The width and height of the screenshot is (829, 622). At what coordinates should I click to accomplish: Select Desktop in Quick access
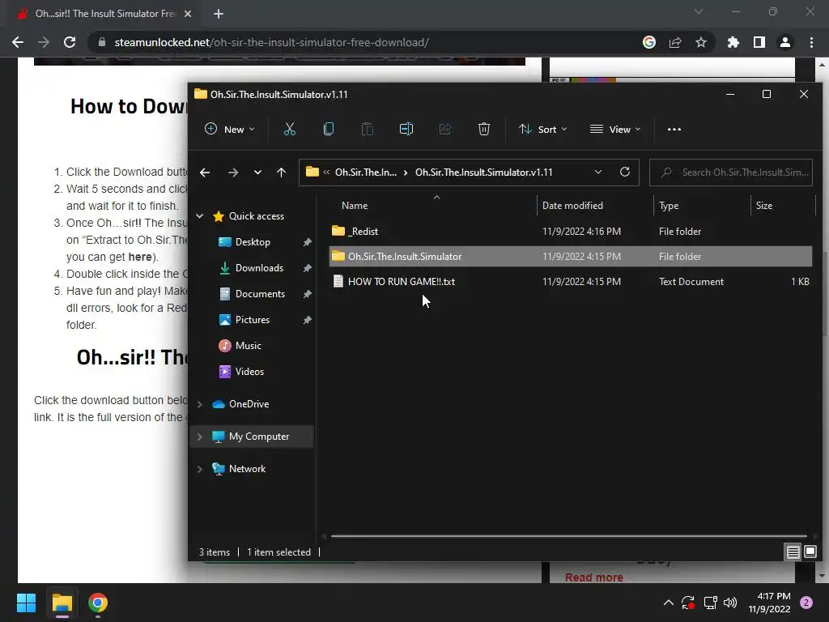tap(253, 241)
